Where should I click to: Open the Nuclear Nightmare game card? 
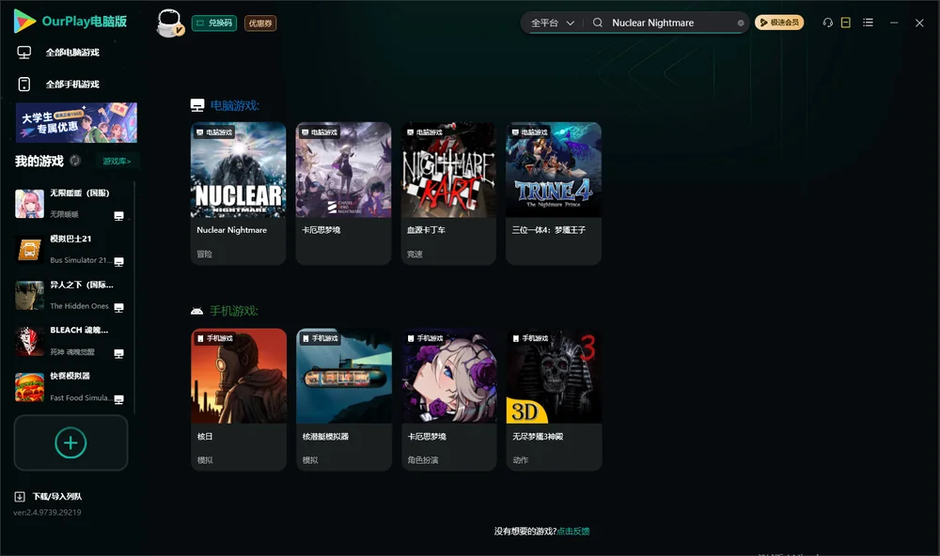point(238,193)
